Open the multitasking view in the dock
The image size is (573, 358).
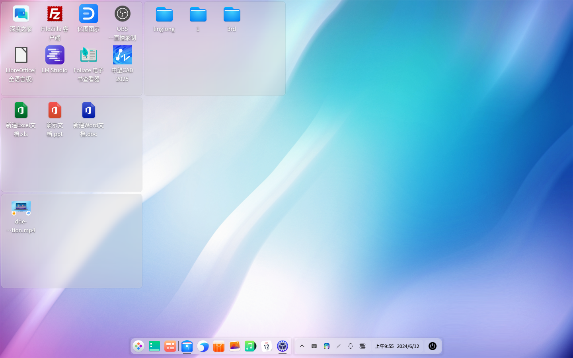[170, 346]
